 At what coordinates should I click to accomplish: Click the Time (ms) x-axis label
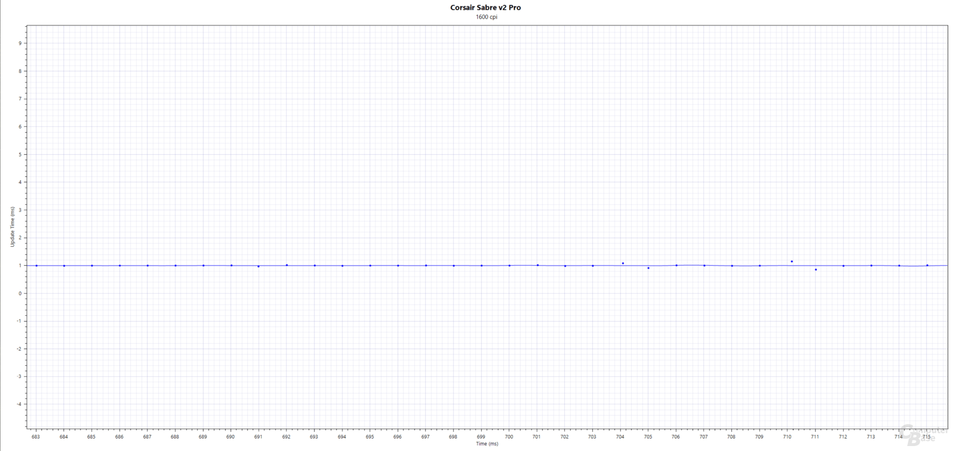486,444
